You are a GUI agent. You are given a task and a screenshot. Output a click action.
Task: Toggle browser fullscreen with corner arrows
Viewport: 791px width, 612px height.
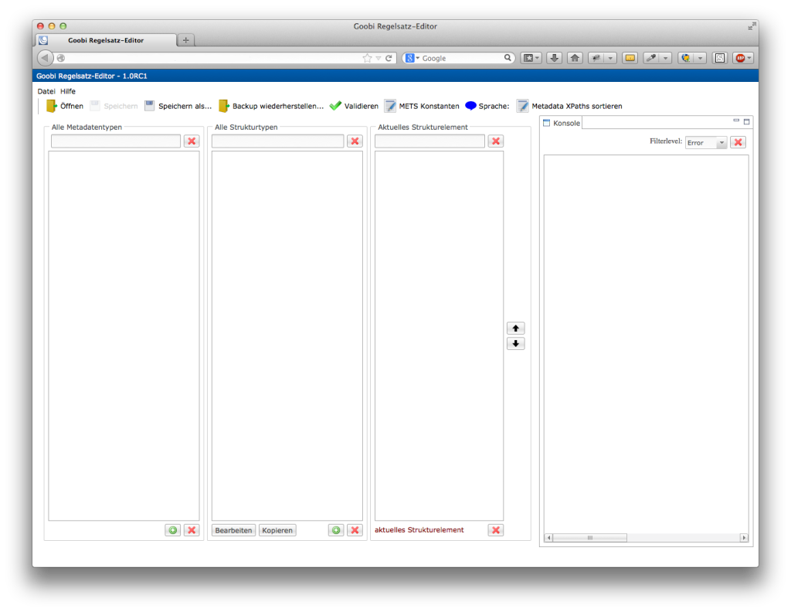tap(752, 25)
